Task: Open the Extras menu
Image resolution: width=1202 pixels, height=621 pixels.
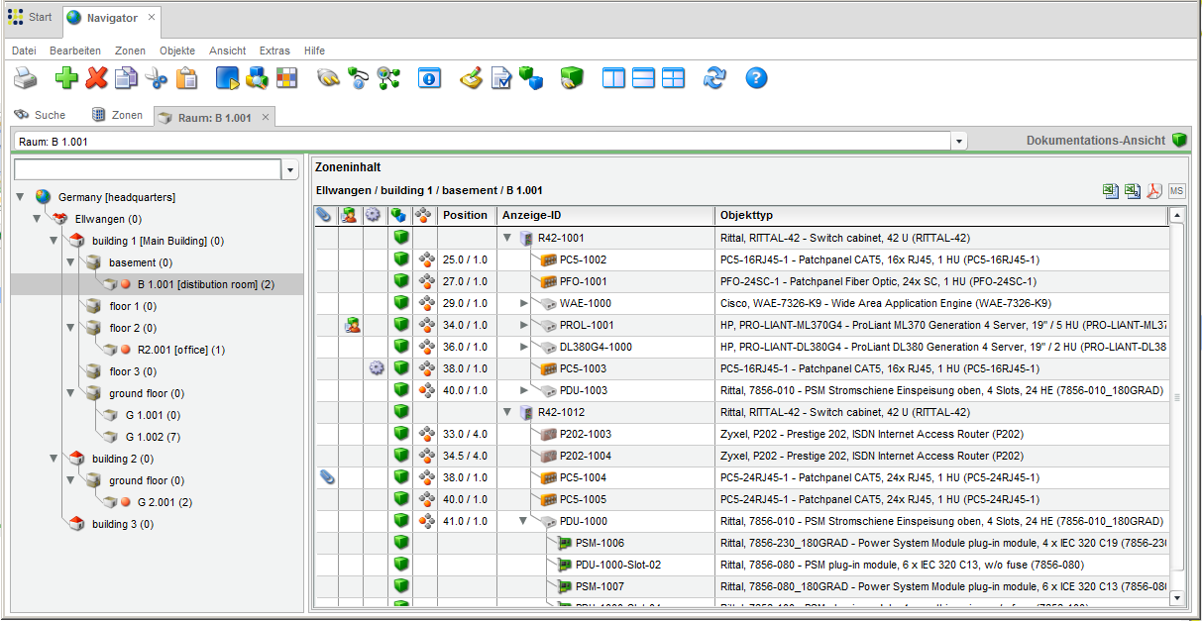Action: tap(274, 51)
